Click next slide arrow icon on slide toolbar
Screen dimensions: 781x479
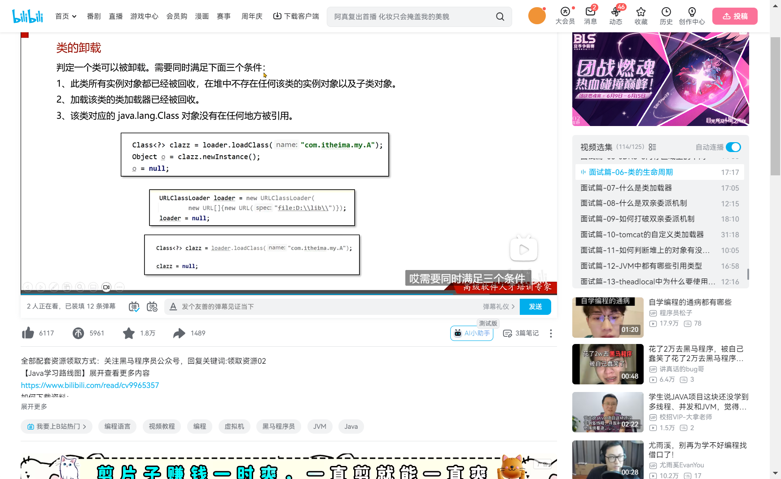(x=41, y=287)
